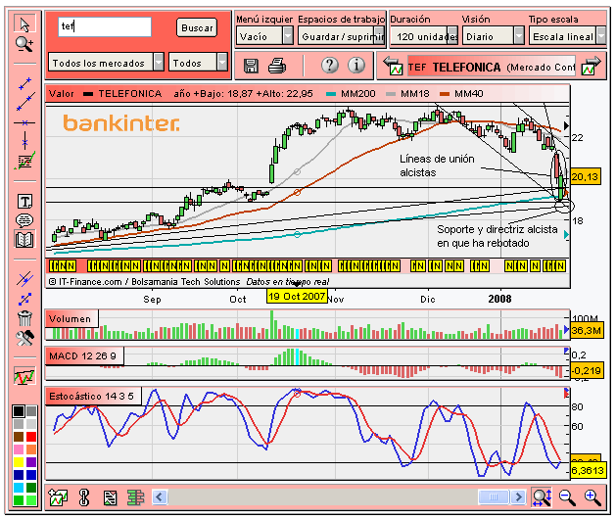Go to next security with right arrow icon
Image resolution: width=616 pixels, height=520 pixels.
[x=592, y=66]
